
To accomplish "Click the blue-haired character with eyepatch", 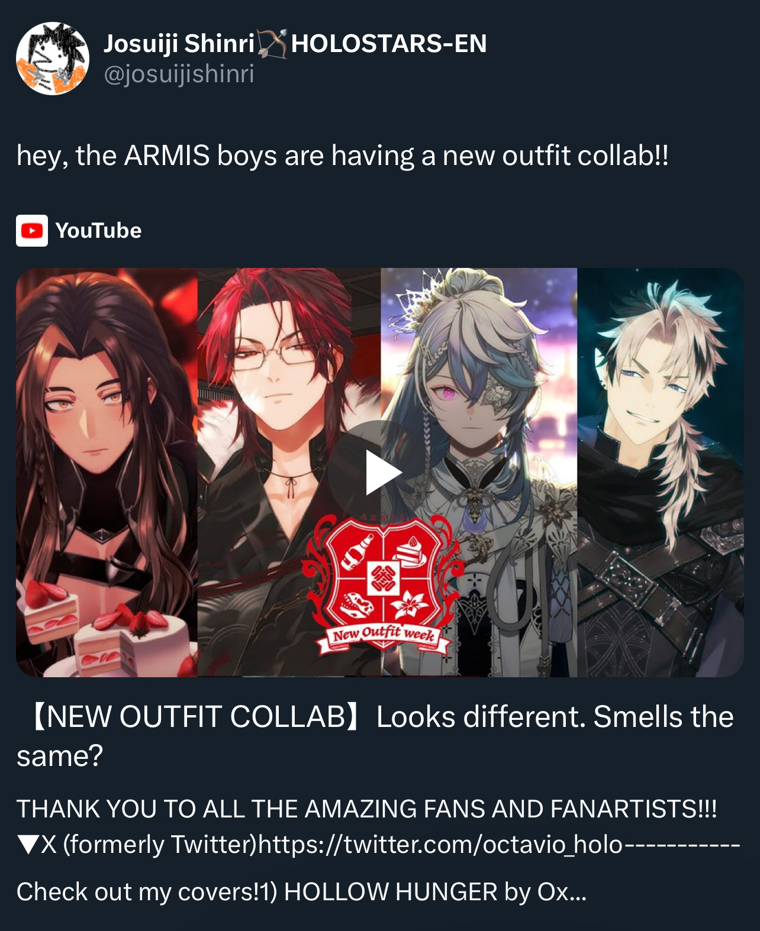I will pos(478,472).
